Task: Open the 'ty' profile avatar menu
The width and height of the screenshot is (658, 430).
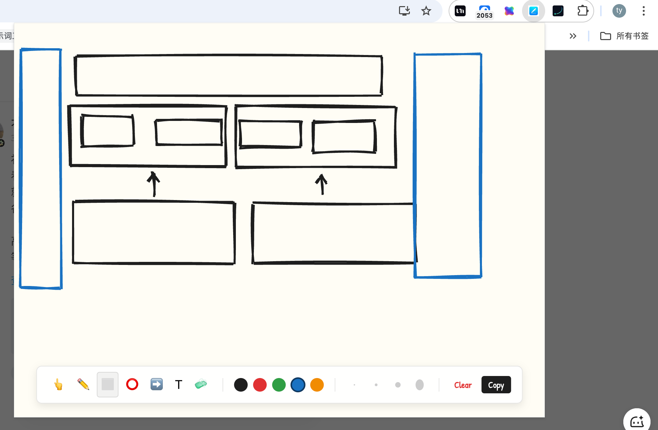Action: coord(619,11)
